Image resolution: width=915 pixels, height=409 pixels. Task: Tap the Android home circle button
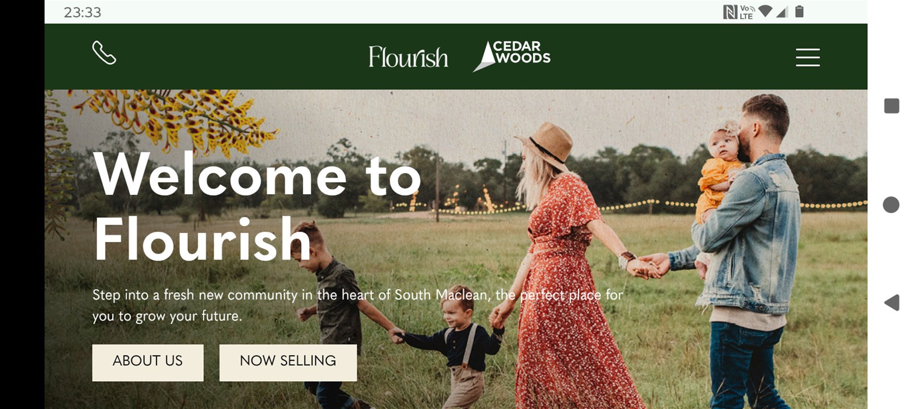tap(891, 204)
